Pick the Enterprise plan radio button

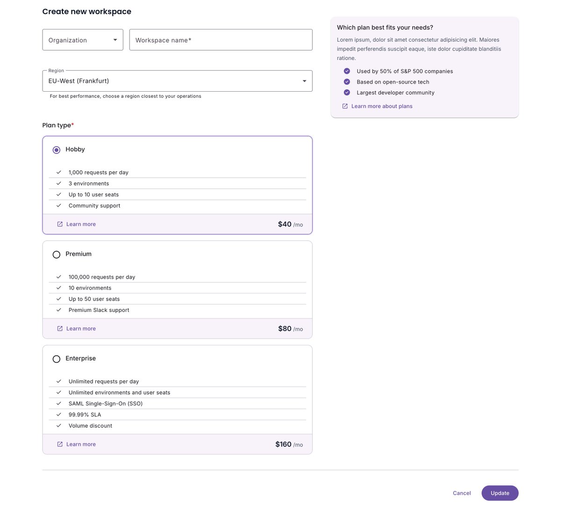(57, 359)
